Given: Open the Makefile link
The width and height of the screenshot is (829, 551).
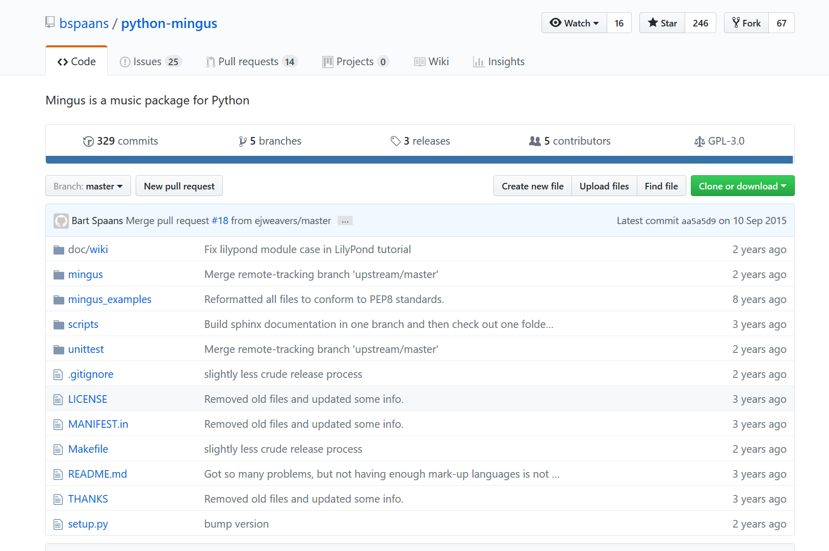Looking at the screenshot, I should [x=88, y=449].
